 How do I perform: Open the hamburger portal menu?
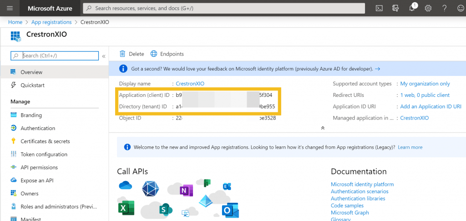click(x=10, y=8)
